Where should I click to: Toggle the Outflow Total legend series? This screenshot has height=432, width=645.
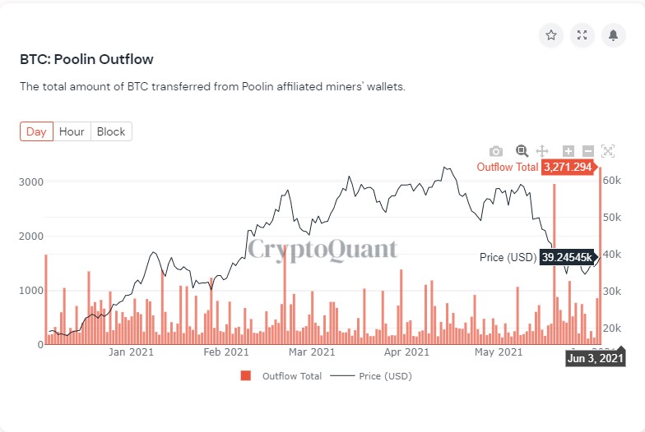pyautogui.click(x=292, y=376)
